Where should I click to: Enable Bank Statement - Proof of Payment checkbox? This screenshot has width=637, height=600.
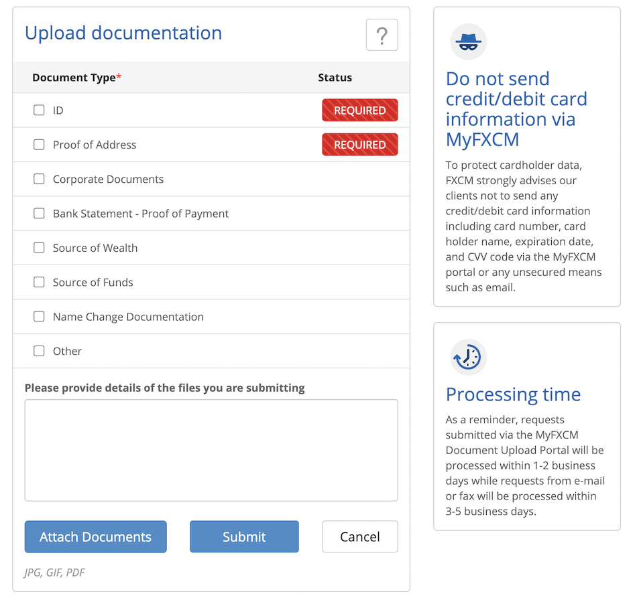click(40, 214)
